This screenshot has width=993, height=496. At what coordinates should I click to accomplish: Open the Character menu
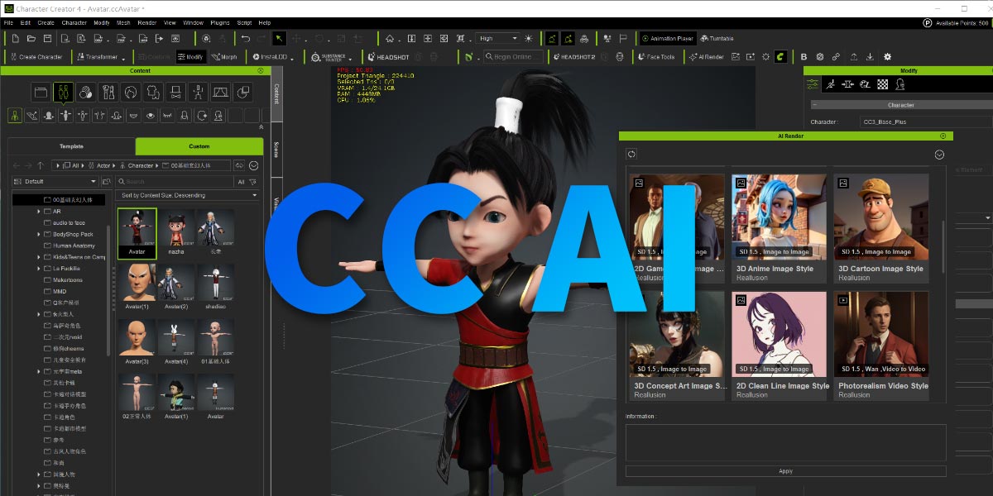(x=74, y=22)
